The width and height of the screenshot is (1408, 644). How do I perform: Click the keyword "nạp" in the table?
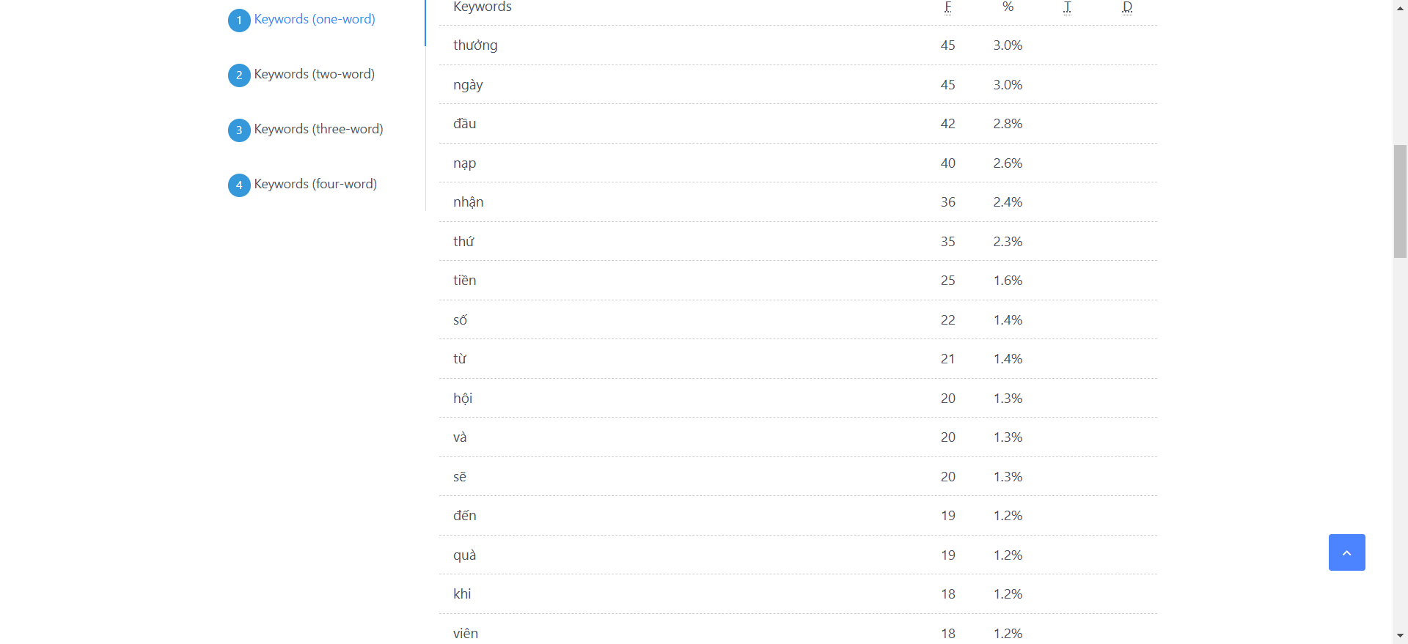pos(464,163)
